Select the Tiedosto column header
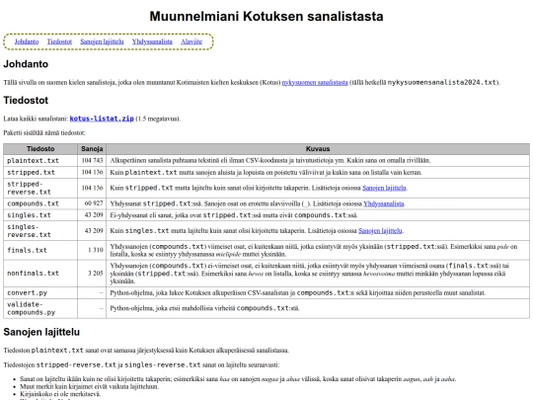Viewport: 533px width, 400px height. (40, 149)
